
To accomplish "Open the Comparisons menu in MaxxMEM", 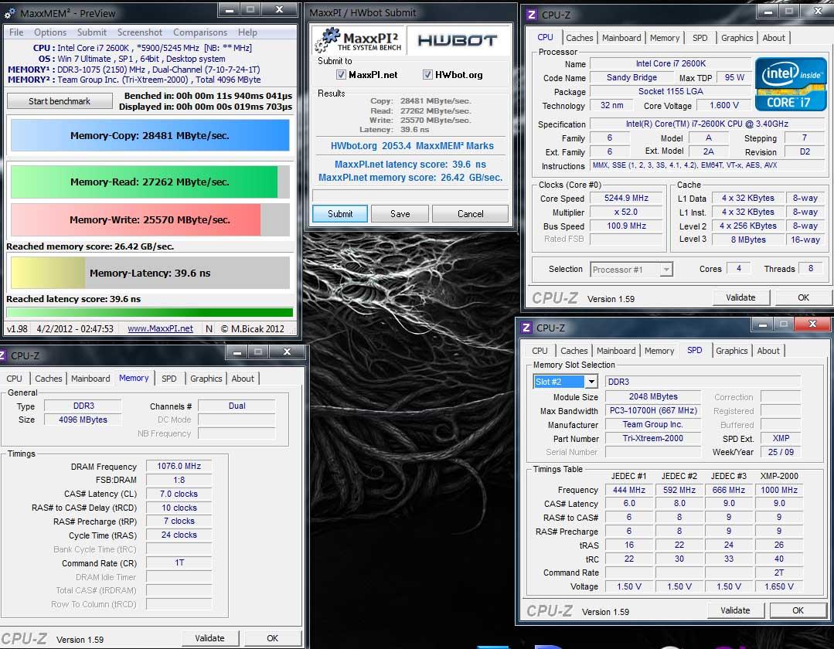I will pos(200,32).
